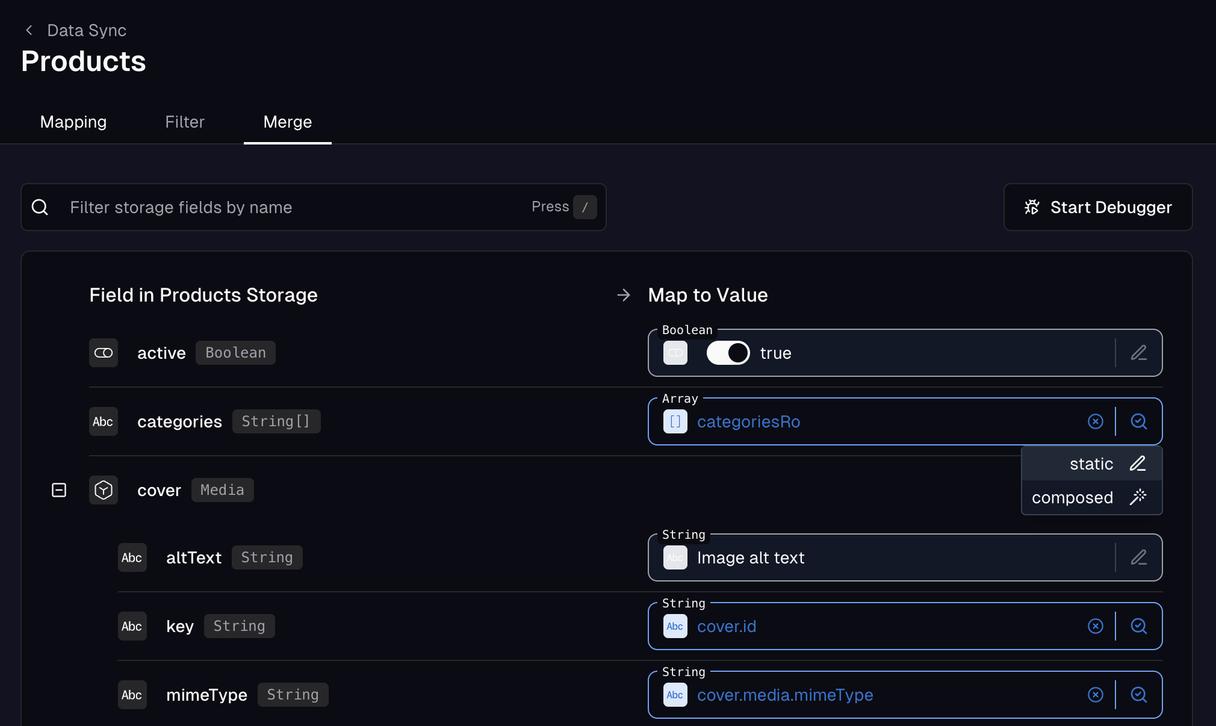Switch to the Filter tab
This screenshot has width=1216, height=726.
(x=184, y=122)
